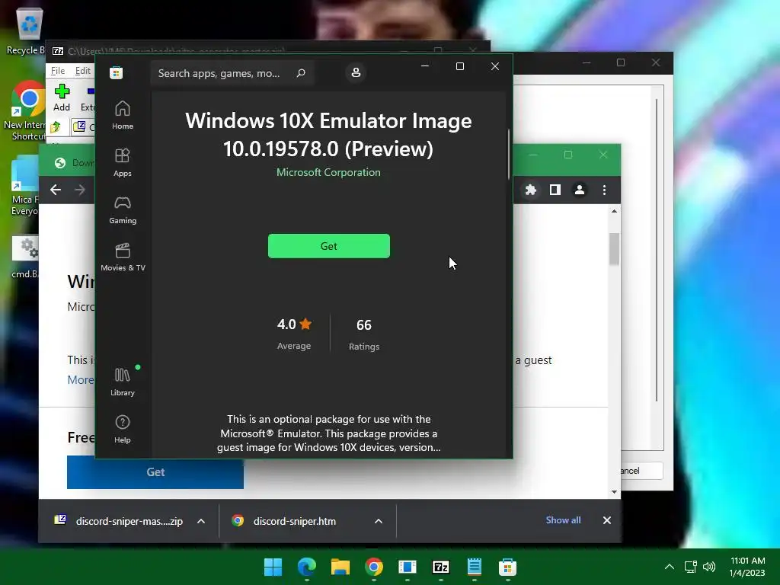Open the clock showing 11:01 AM
The width and height of the screenshot is (780, 585).
747,567
